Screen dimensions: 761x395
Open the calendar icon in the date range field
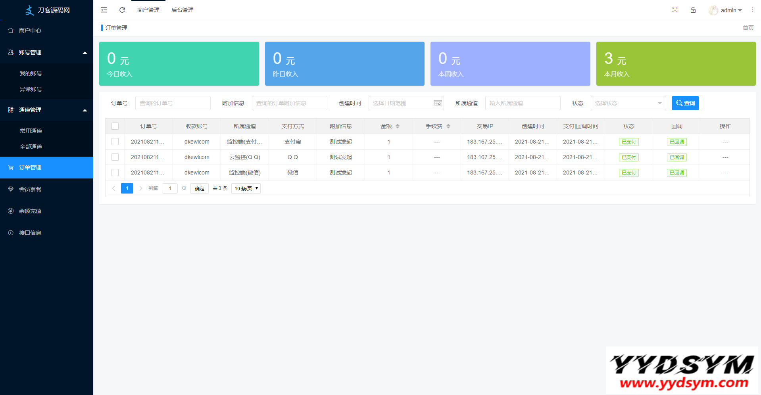[x=437, y=103]
